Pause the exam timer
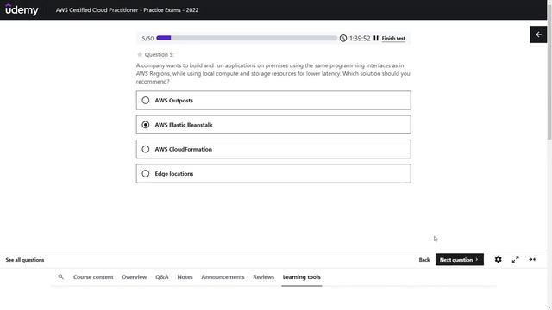The width and height of the screenshot is (552, 310). (376, 38)
